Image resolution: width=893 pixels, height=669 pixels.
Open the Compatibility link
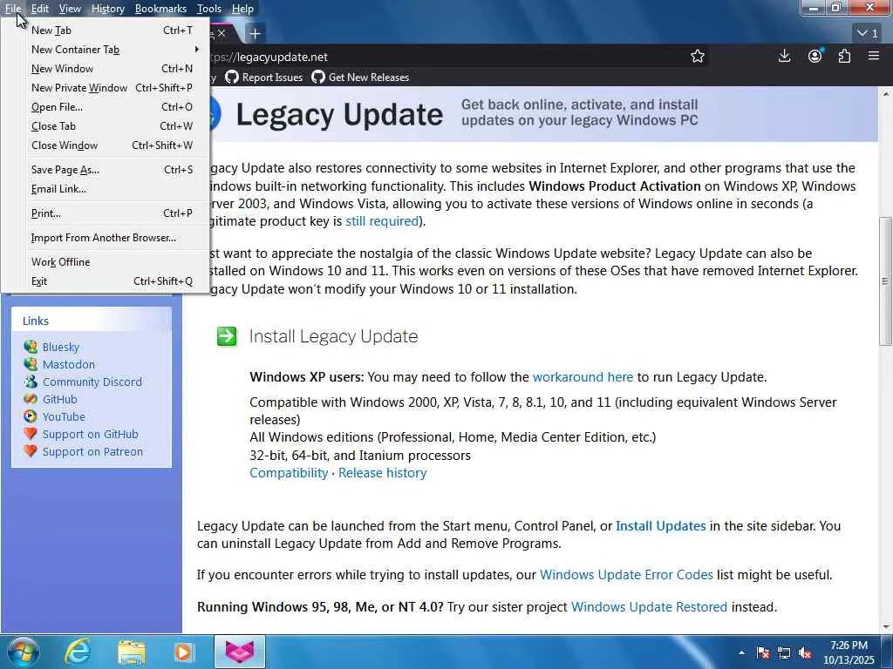click(289, 473)
